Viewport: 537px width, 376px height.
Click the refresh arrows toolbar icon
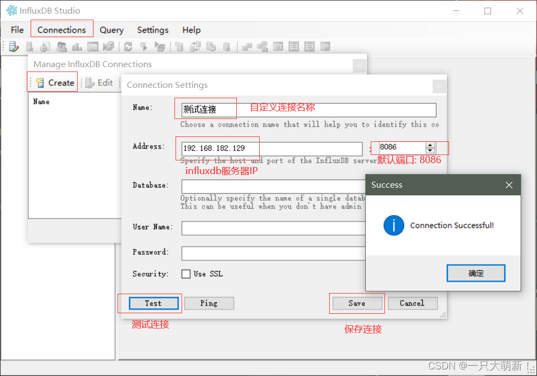(x=128, y=46)
